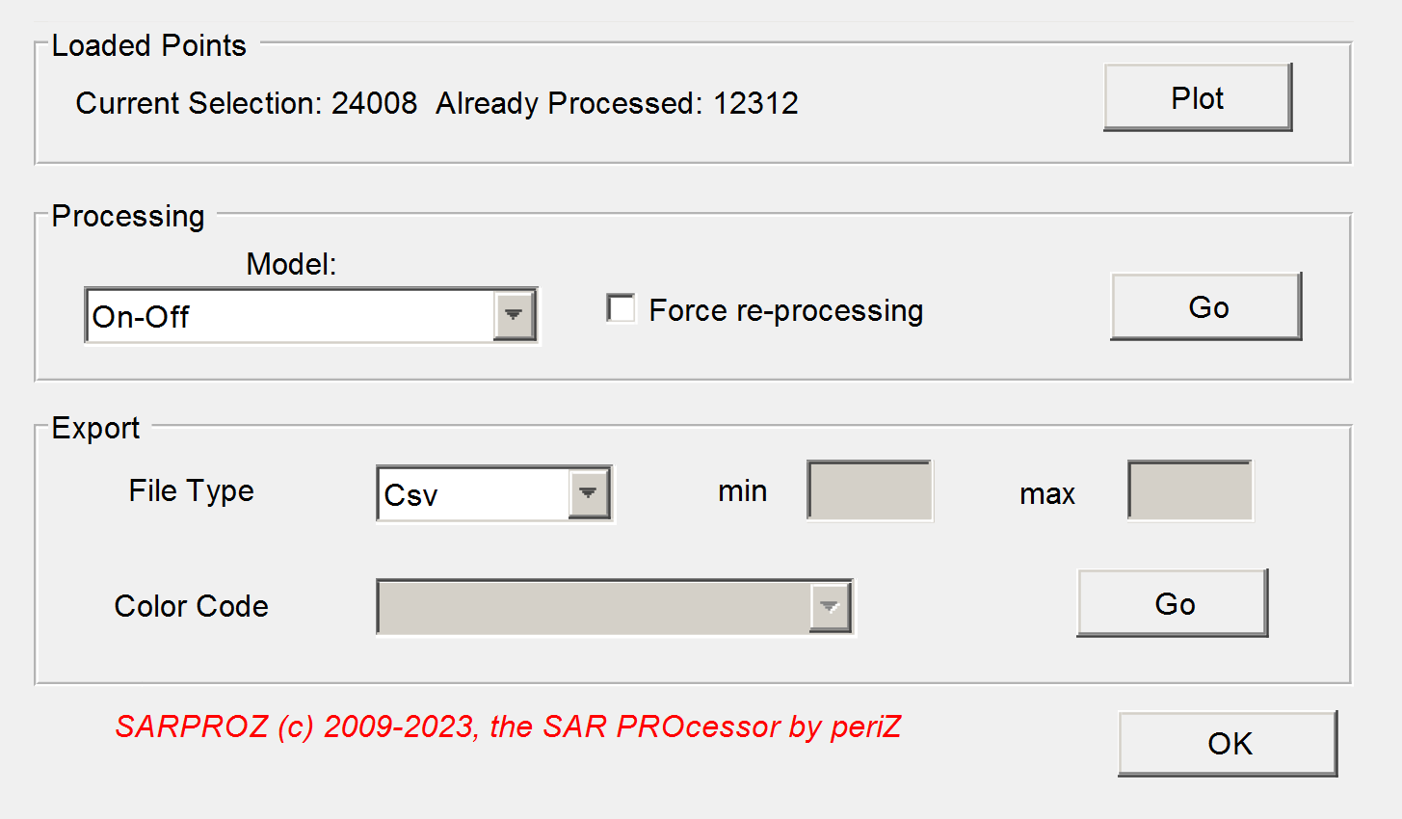The width and height of the screenshot is (1402, 819).
Task: Click the min value input field
Action: pyautogui.click(x=869, y=491)
